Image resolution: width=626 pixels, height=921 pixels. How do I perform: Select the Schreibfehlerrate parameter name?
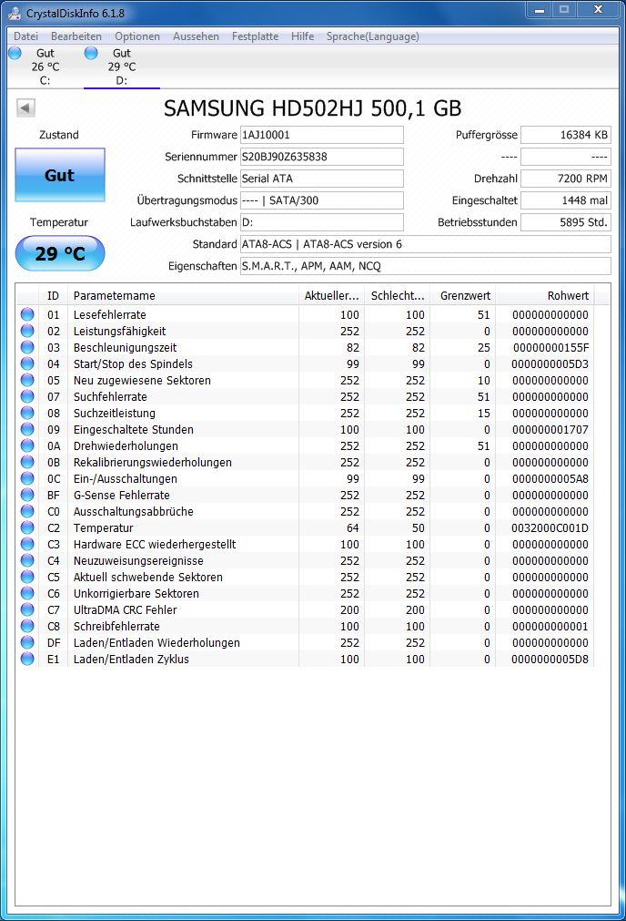point(116,627)
